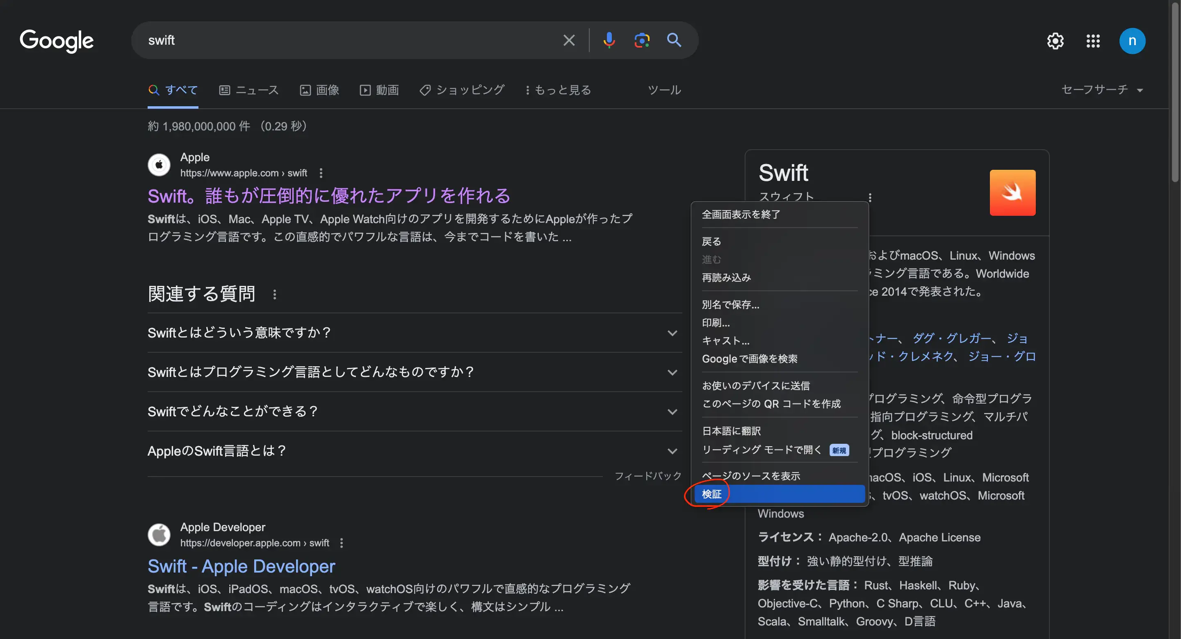Choose 印刷... in context menu

point(780,323)
